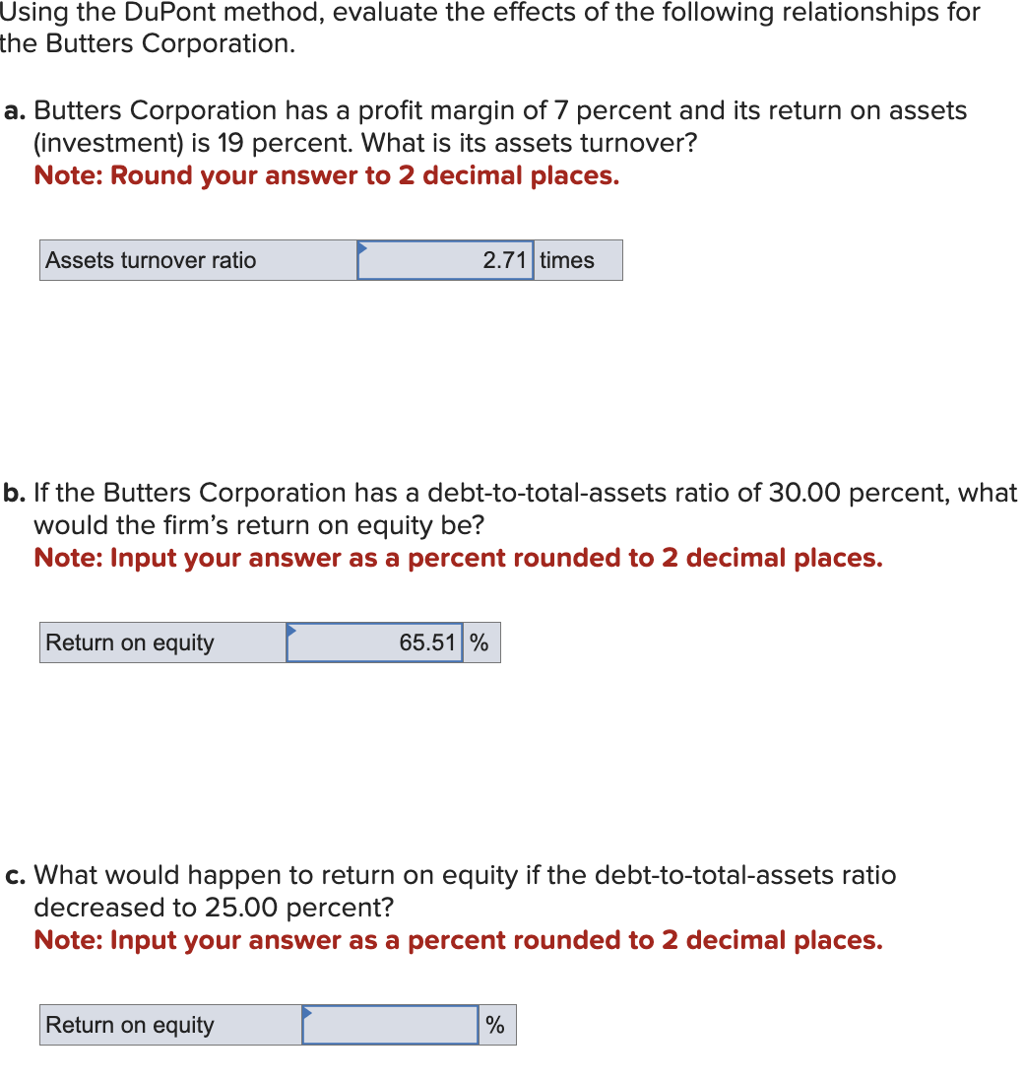Click the empty Return on equity input box
Viewport: 1024px width, 1082px height.
pos(389,1025)
